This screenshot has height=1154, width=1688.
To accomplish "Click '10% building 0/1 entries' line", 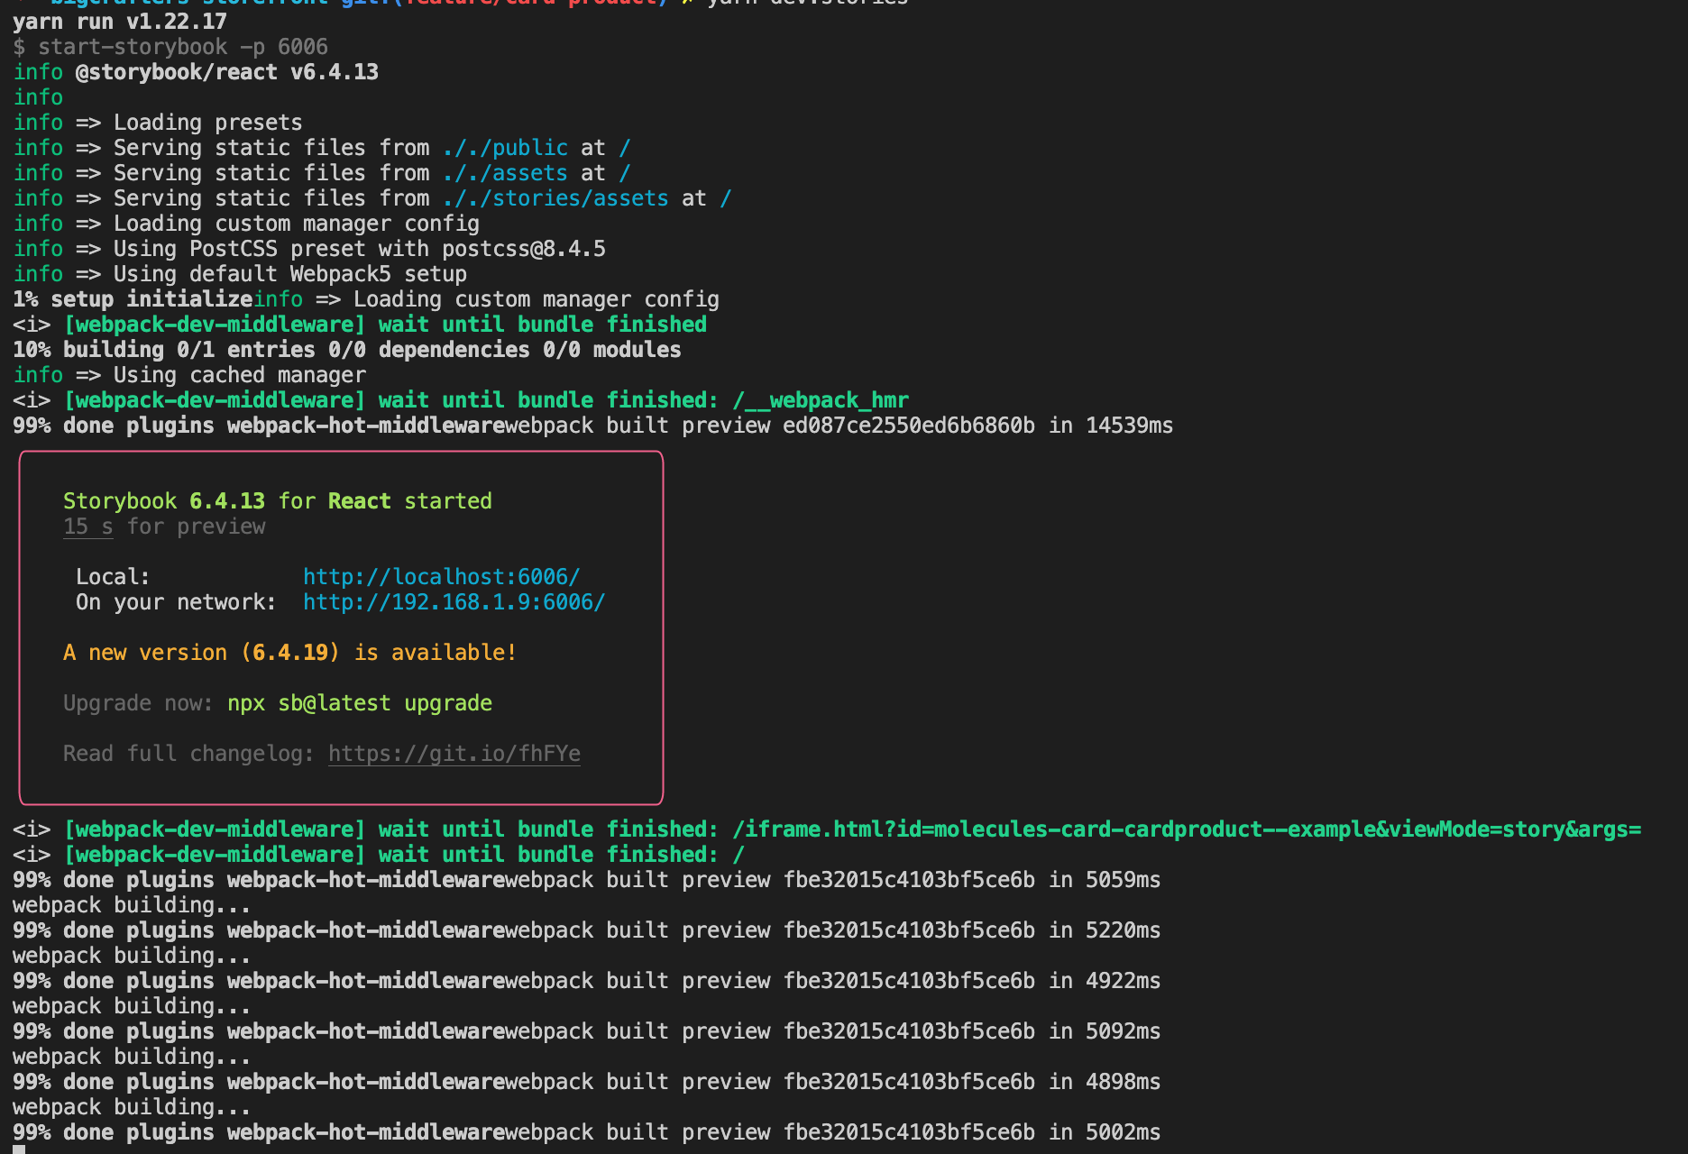I will pos(347,350).
